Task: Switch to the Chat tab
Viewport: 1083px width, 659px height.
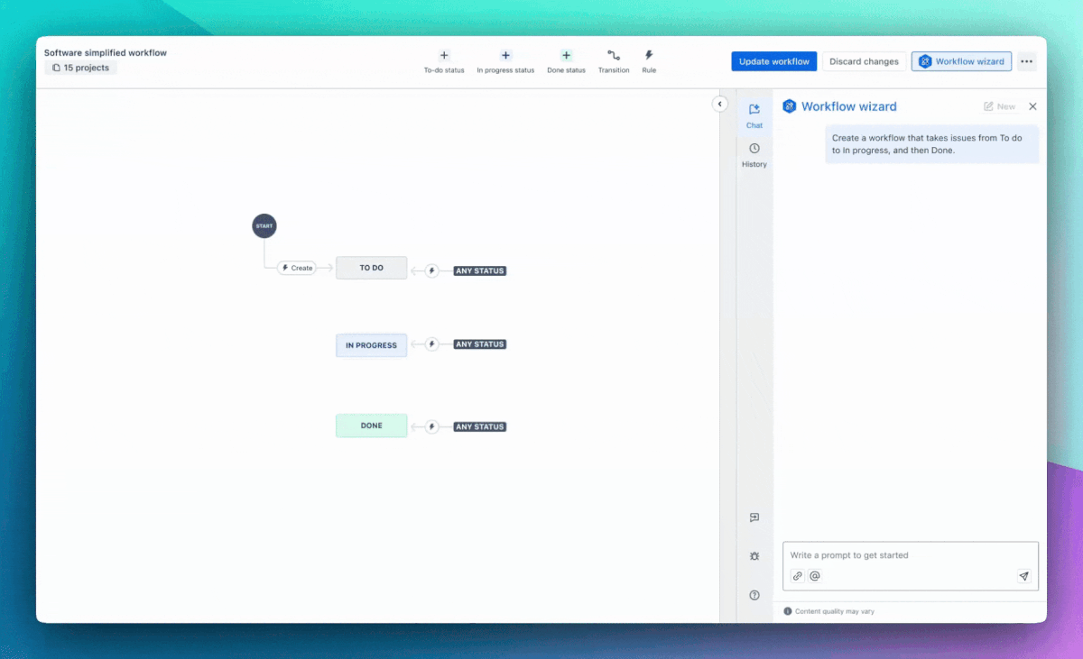Action: click(754, 117)
